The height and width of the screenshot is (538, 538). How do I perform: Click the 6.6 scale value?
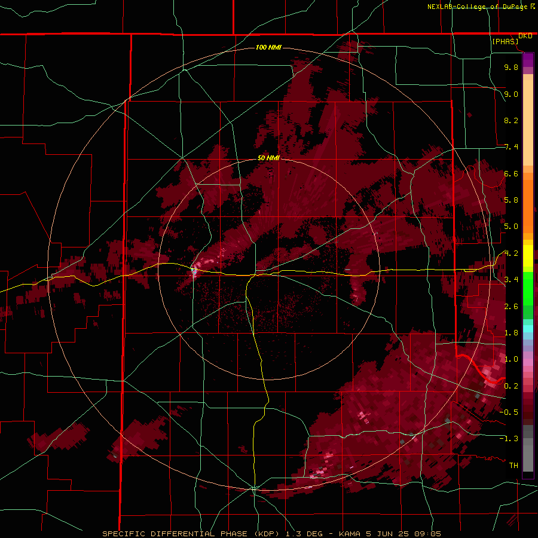[511, 173]
